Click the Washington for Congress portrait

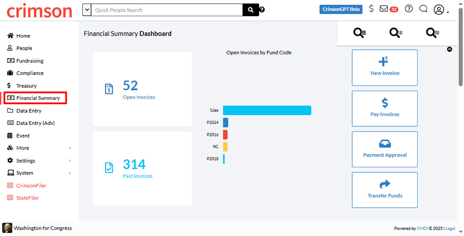tap(7, 228)
